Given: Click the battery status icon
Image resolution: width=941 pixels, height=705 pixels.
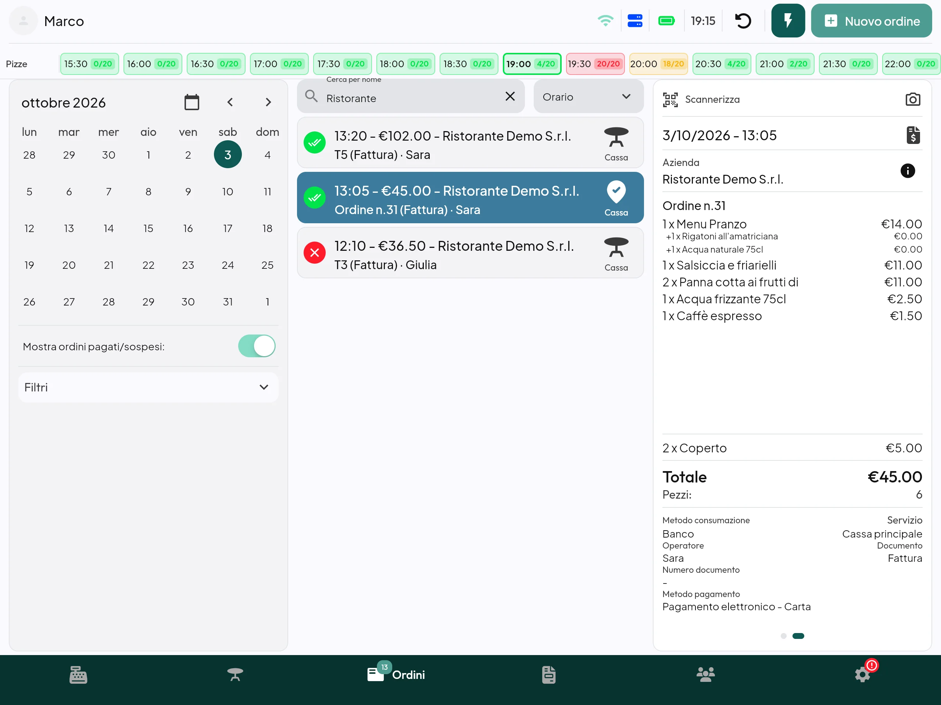Looking at the screenshot, I should click(x=666, y=21).
